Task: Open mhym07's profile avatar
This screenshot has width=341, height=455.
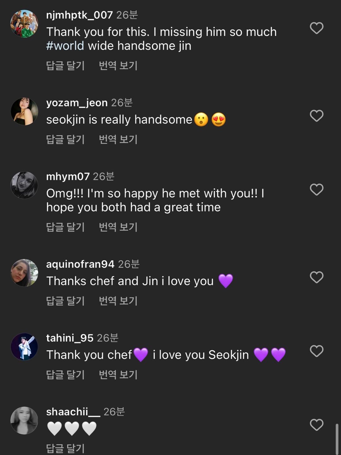Action: (24, 185)
